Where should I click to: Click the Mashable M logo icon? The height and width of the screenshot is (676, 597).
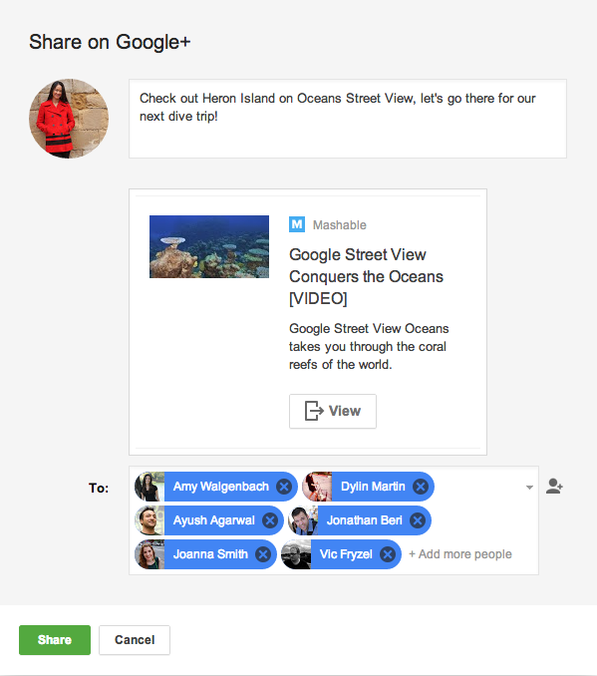297,224
